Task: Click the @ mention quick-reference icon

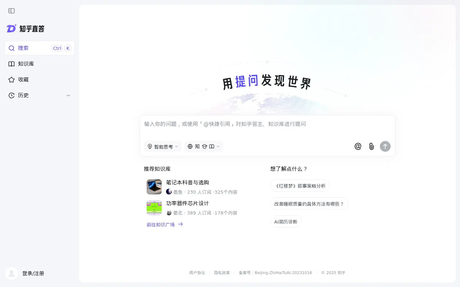Action: pyautogui.click(x=358, y=146)
